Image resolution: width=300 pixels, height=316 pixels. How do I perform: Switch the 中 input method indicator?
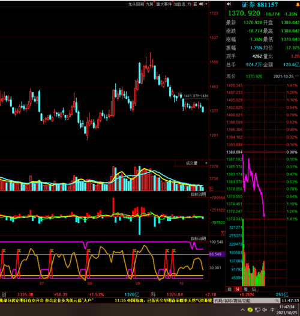[272, 310]
